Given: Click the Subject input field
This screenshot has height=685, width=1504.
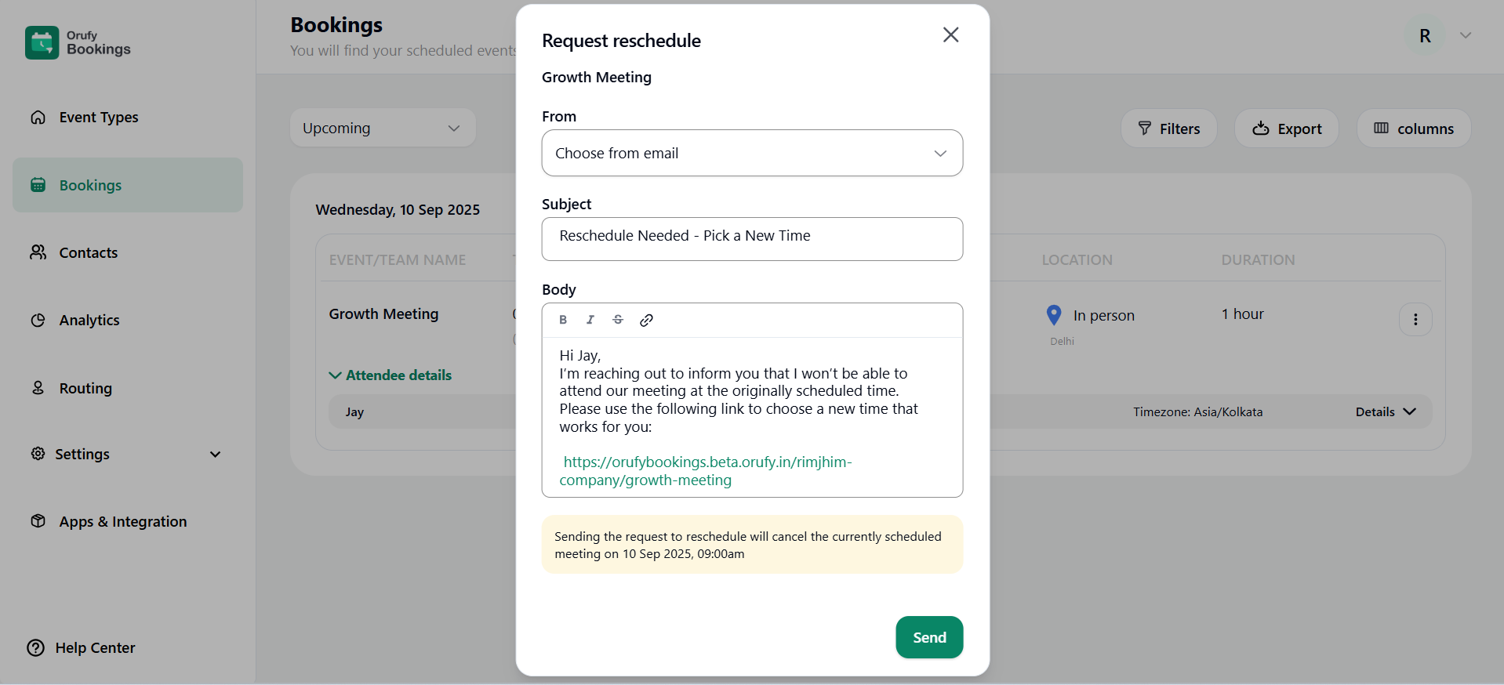Looking at the screenshot, I should pos(751,238).
